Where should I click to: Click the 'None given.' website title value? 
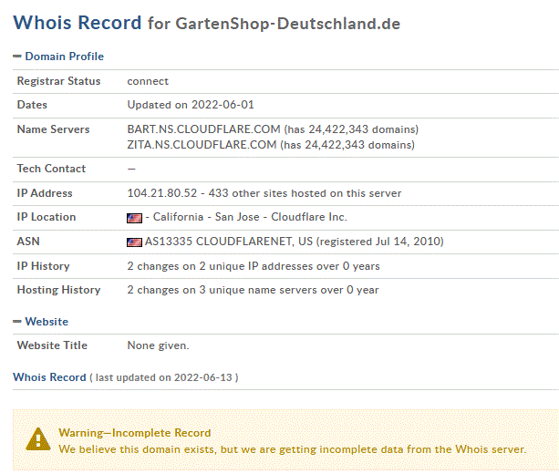[x=158, y=345]
